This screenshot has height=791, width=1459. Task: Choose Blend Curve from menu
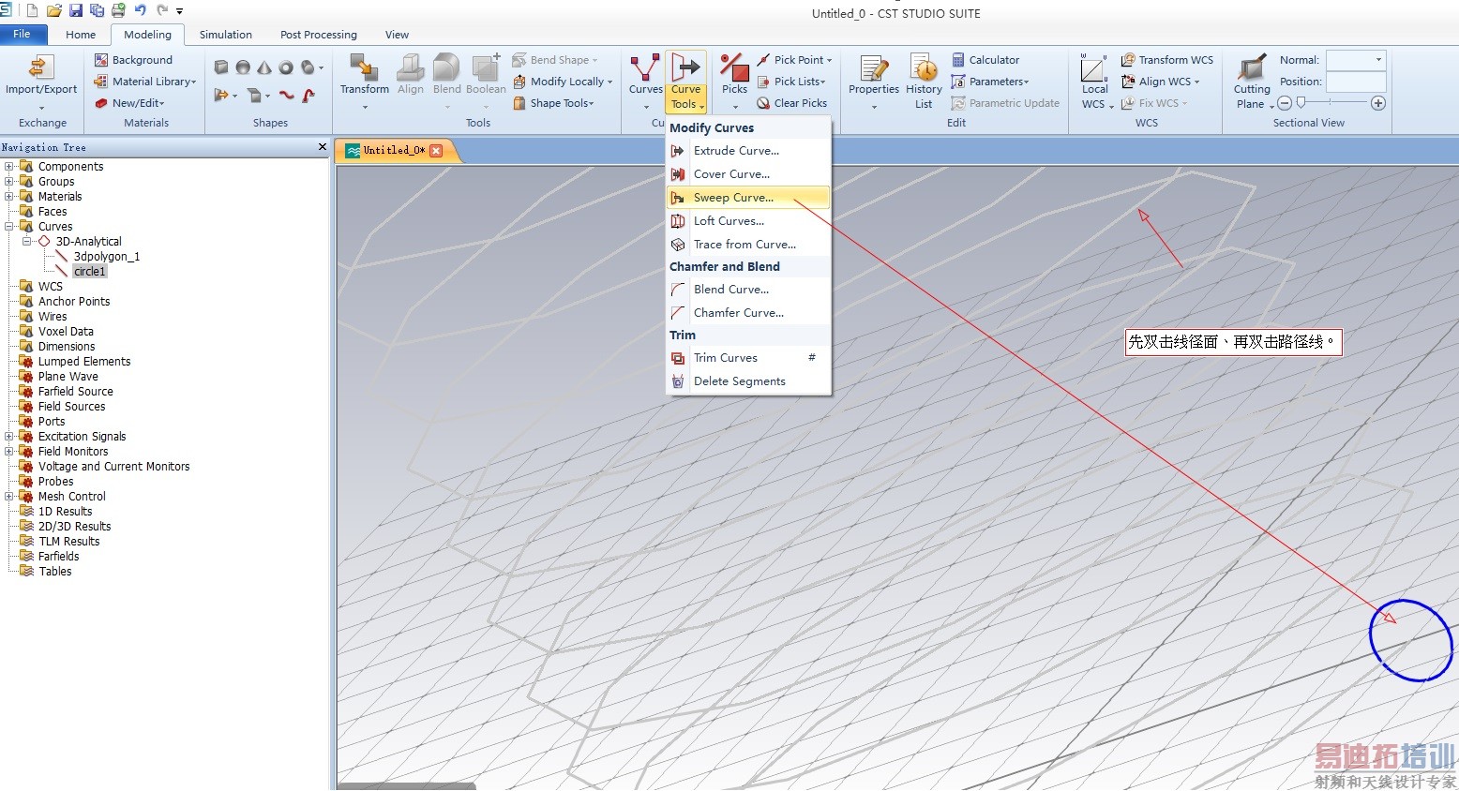coord(748,290)
